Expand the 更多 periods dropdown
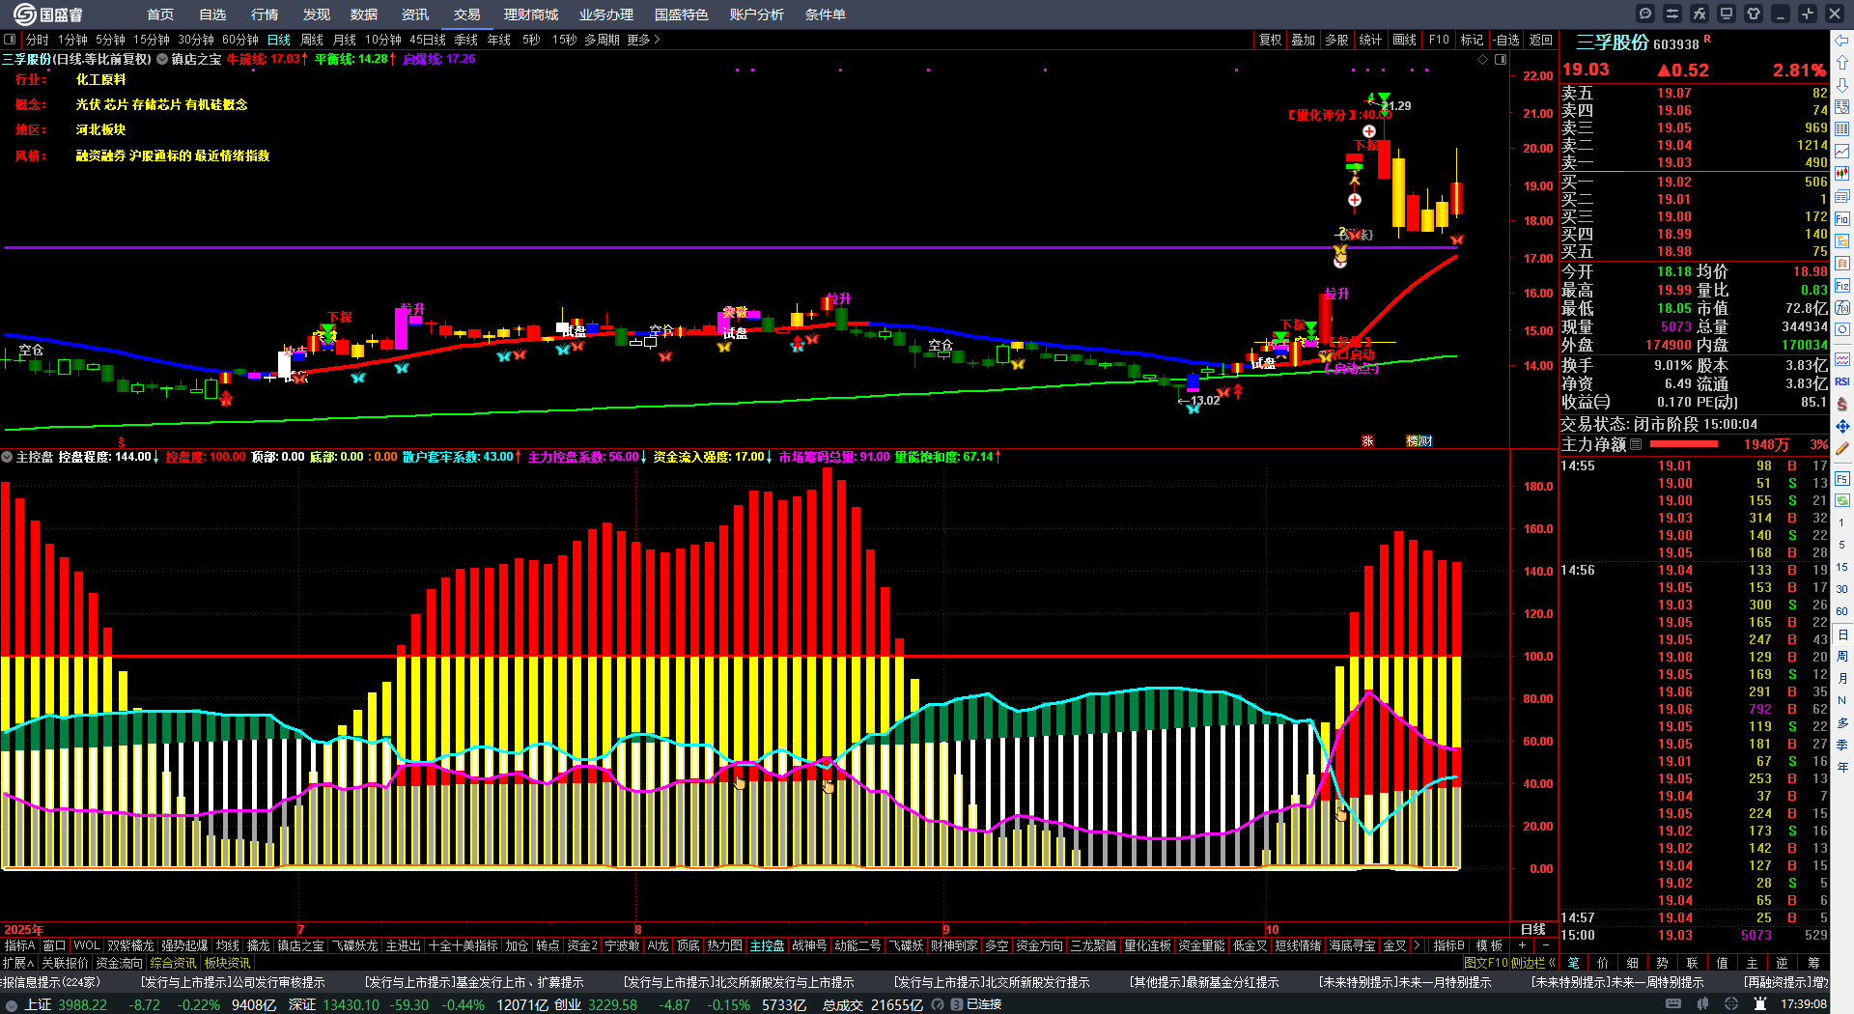Image resolution: width=1854 pixels, height=1014 pixels. click(x=643, y=40)
